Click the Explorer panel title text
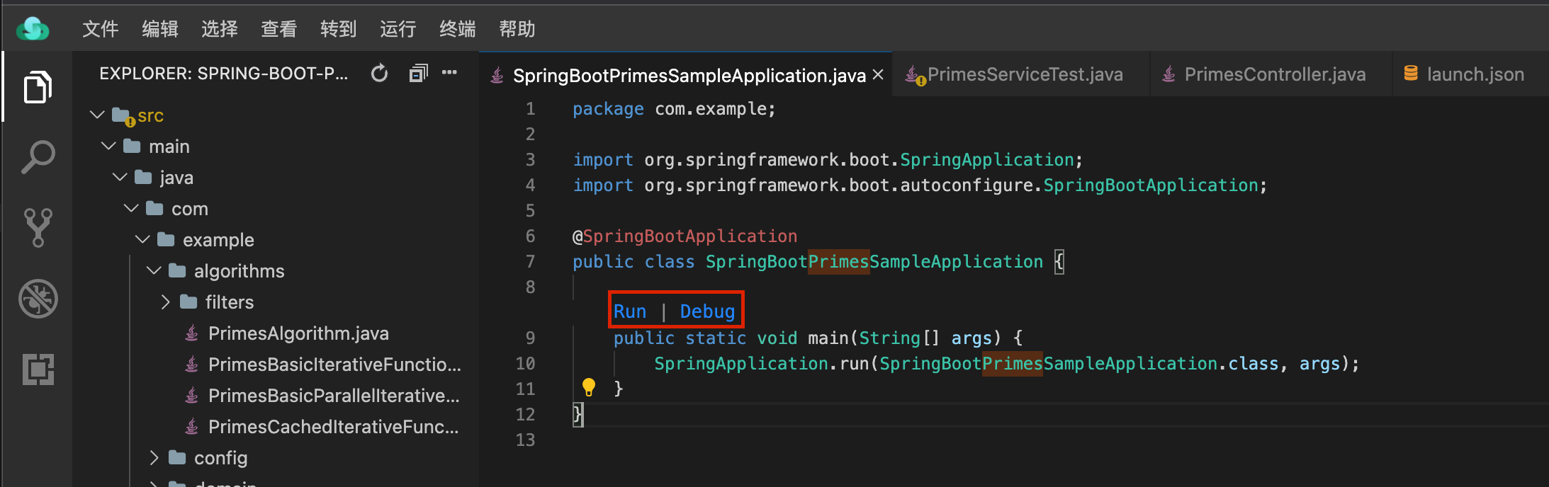 224,73
